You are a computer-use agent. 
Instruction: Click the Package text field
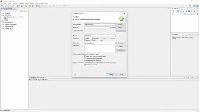pos(97,28)
